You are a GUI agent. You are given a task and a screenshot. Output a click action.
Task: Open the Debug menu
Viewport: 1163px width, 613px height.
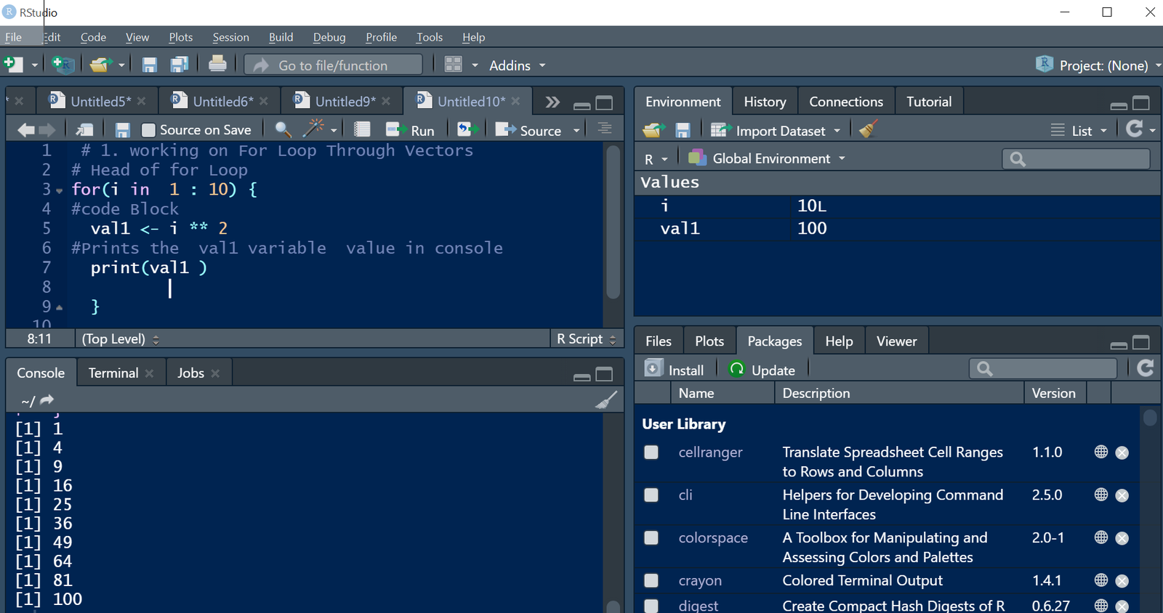click(x=329, y=37)
